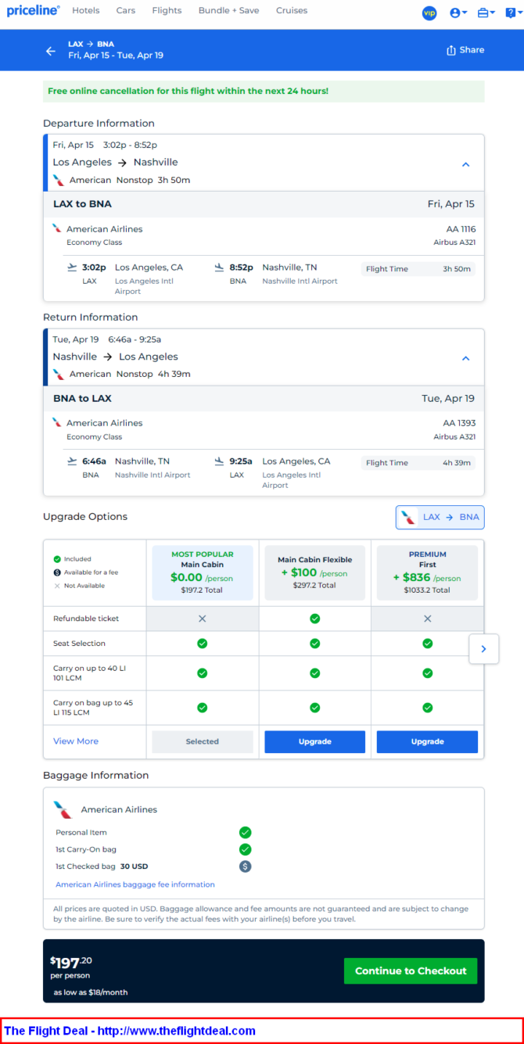Click the Priceline logo
The width and height of the screenshot is (524, 1044).
(x=33, y=11)
